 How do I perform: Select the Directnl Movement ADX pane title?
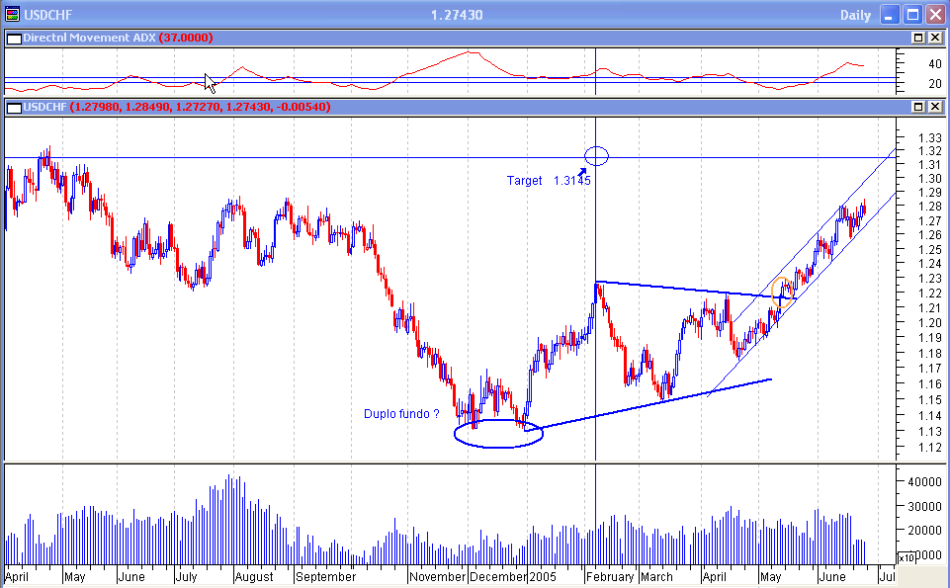coord(91,39)
